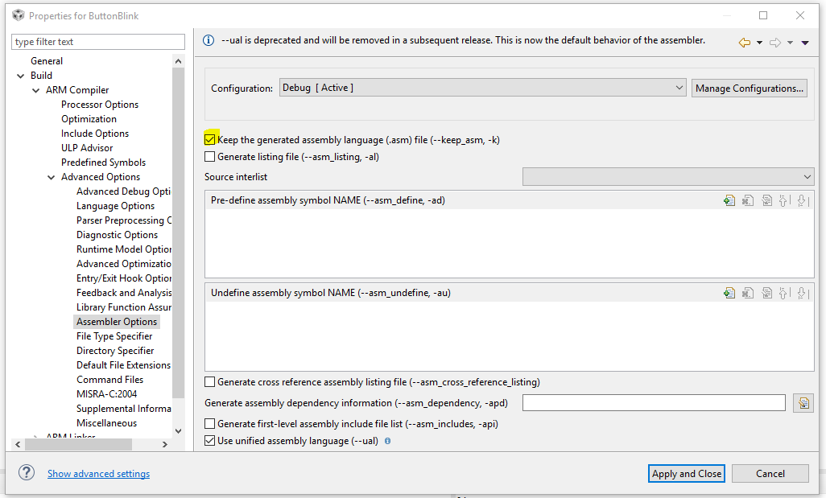826x498 pixels.
Task: Click Move Up icon in Undefine assembly symbol list
Action: pyautogui.click(x=784, y=293)
